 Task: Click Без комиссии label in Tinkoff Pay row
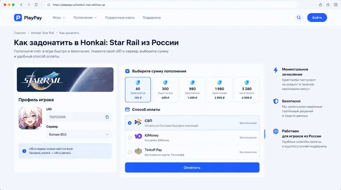click(x=248, y=152)
